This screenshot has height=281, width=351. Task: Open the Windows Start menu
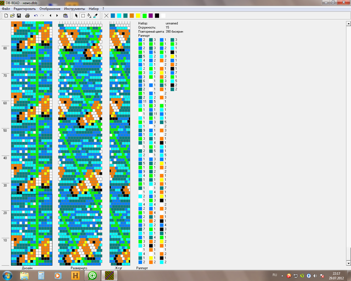tap(7, 276)
